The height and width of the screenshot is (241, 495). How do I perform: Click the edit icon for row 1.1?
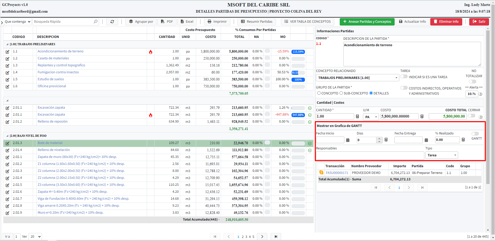tap(7, 52)
